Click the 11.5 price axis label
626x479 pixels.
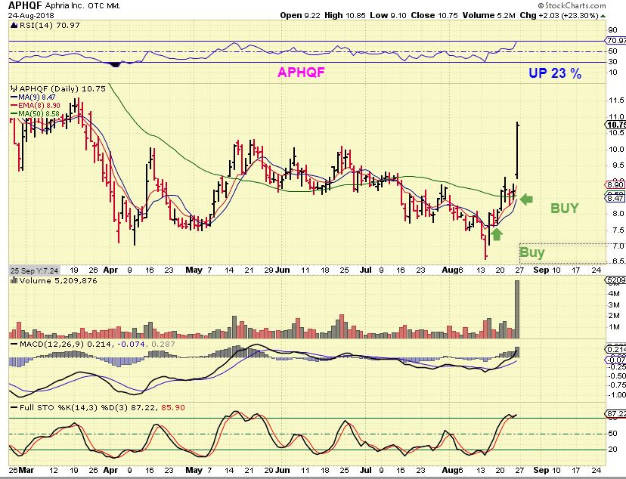616,100
